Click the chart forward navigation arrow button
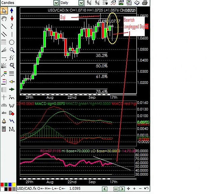 (122, 189)
